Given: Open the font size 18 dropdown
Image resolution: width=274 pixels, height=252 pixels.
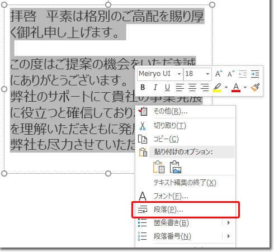Looking at the screenshot, I should [207, 74].
